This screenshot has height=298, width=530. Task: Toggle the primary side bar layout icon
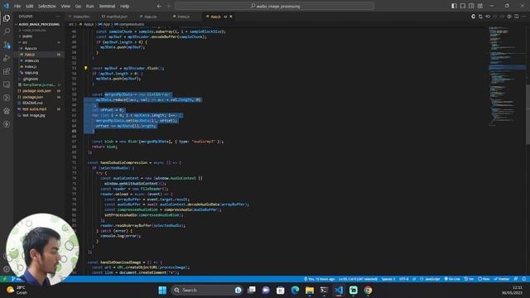(x=454, y=6)
